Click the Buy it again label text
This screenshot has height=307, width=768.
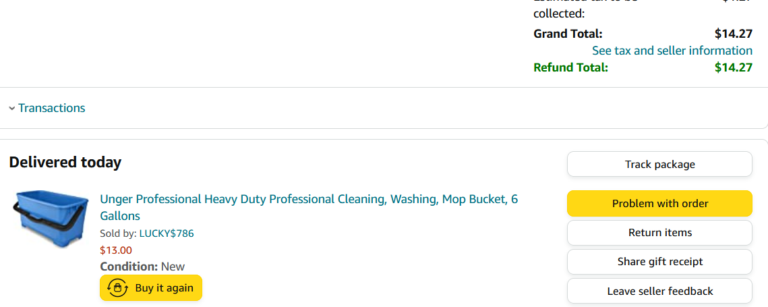[x=164, y=288]
